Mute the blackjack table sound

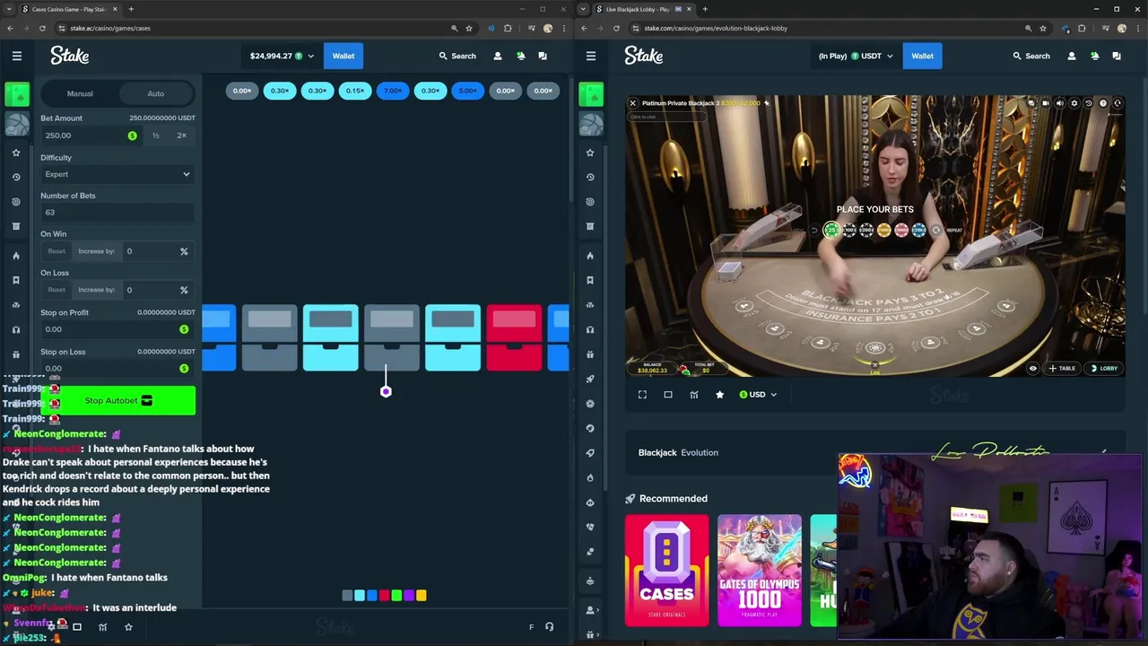[x=1060, y=103]
